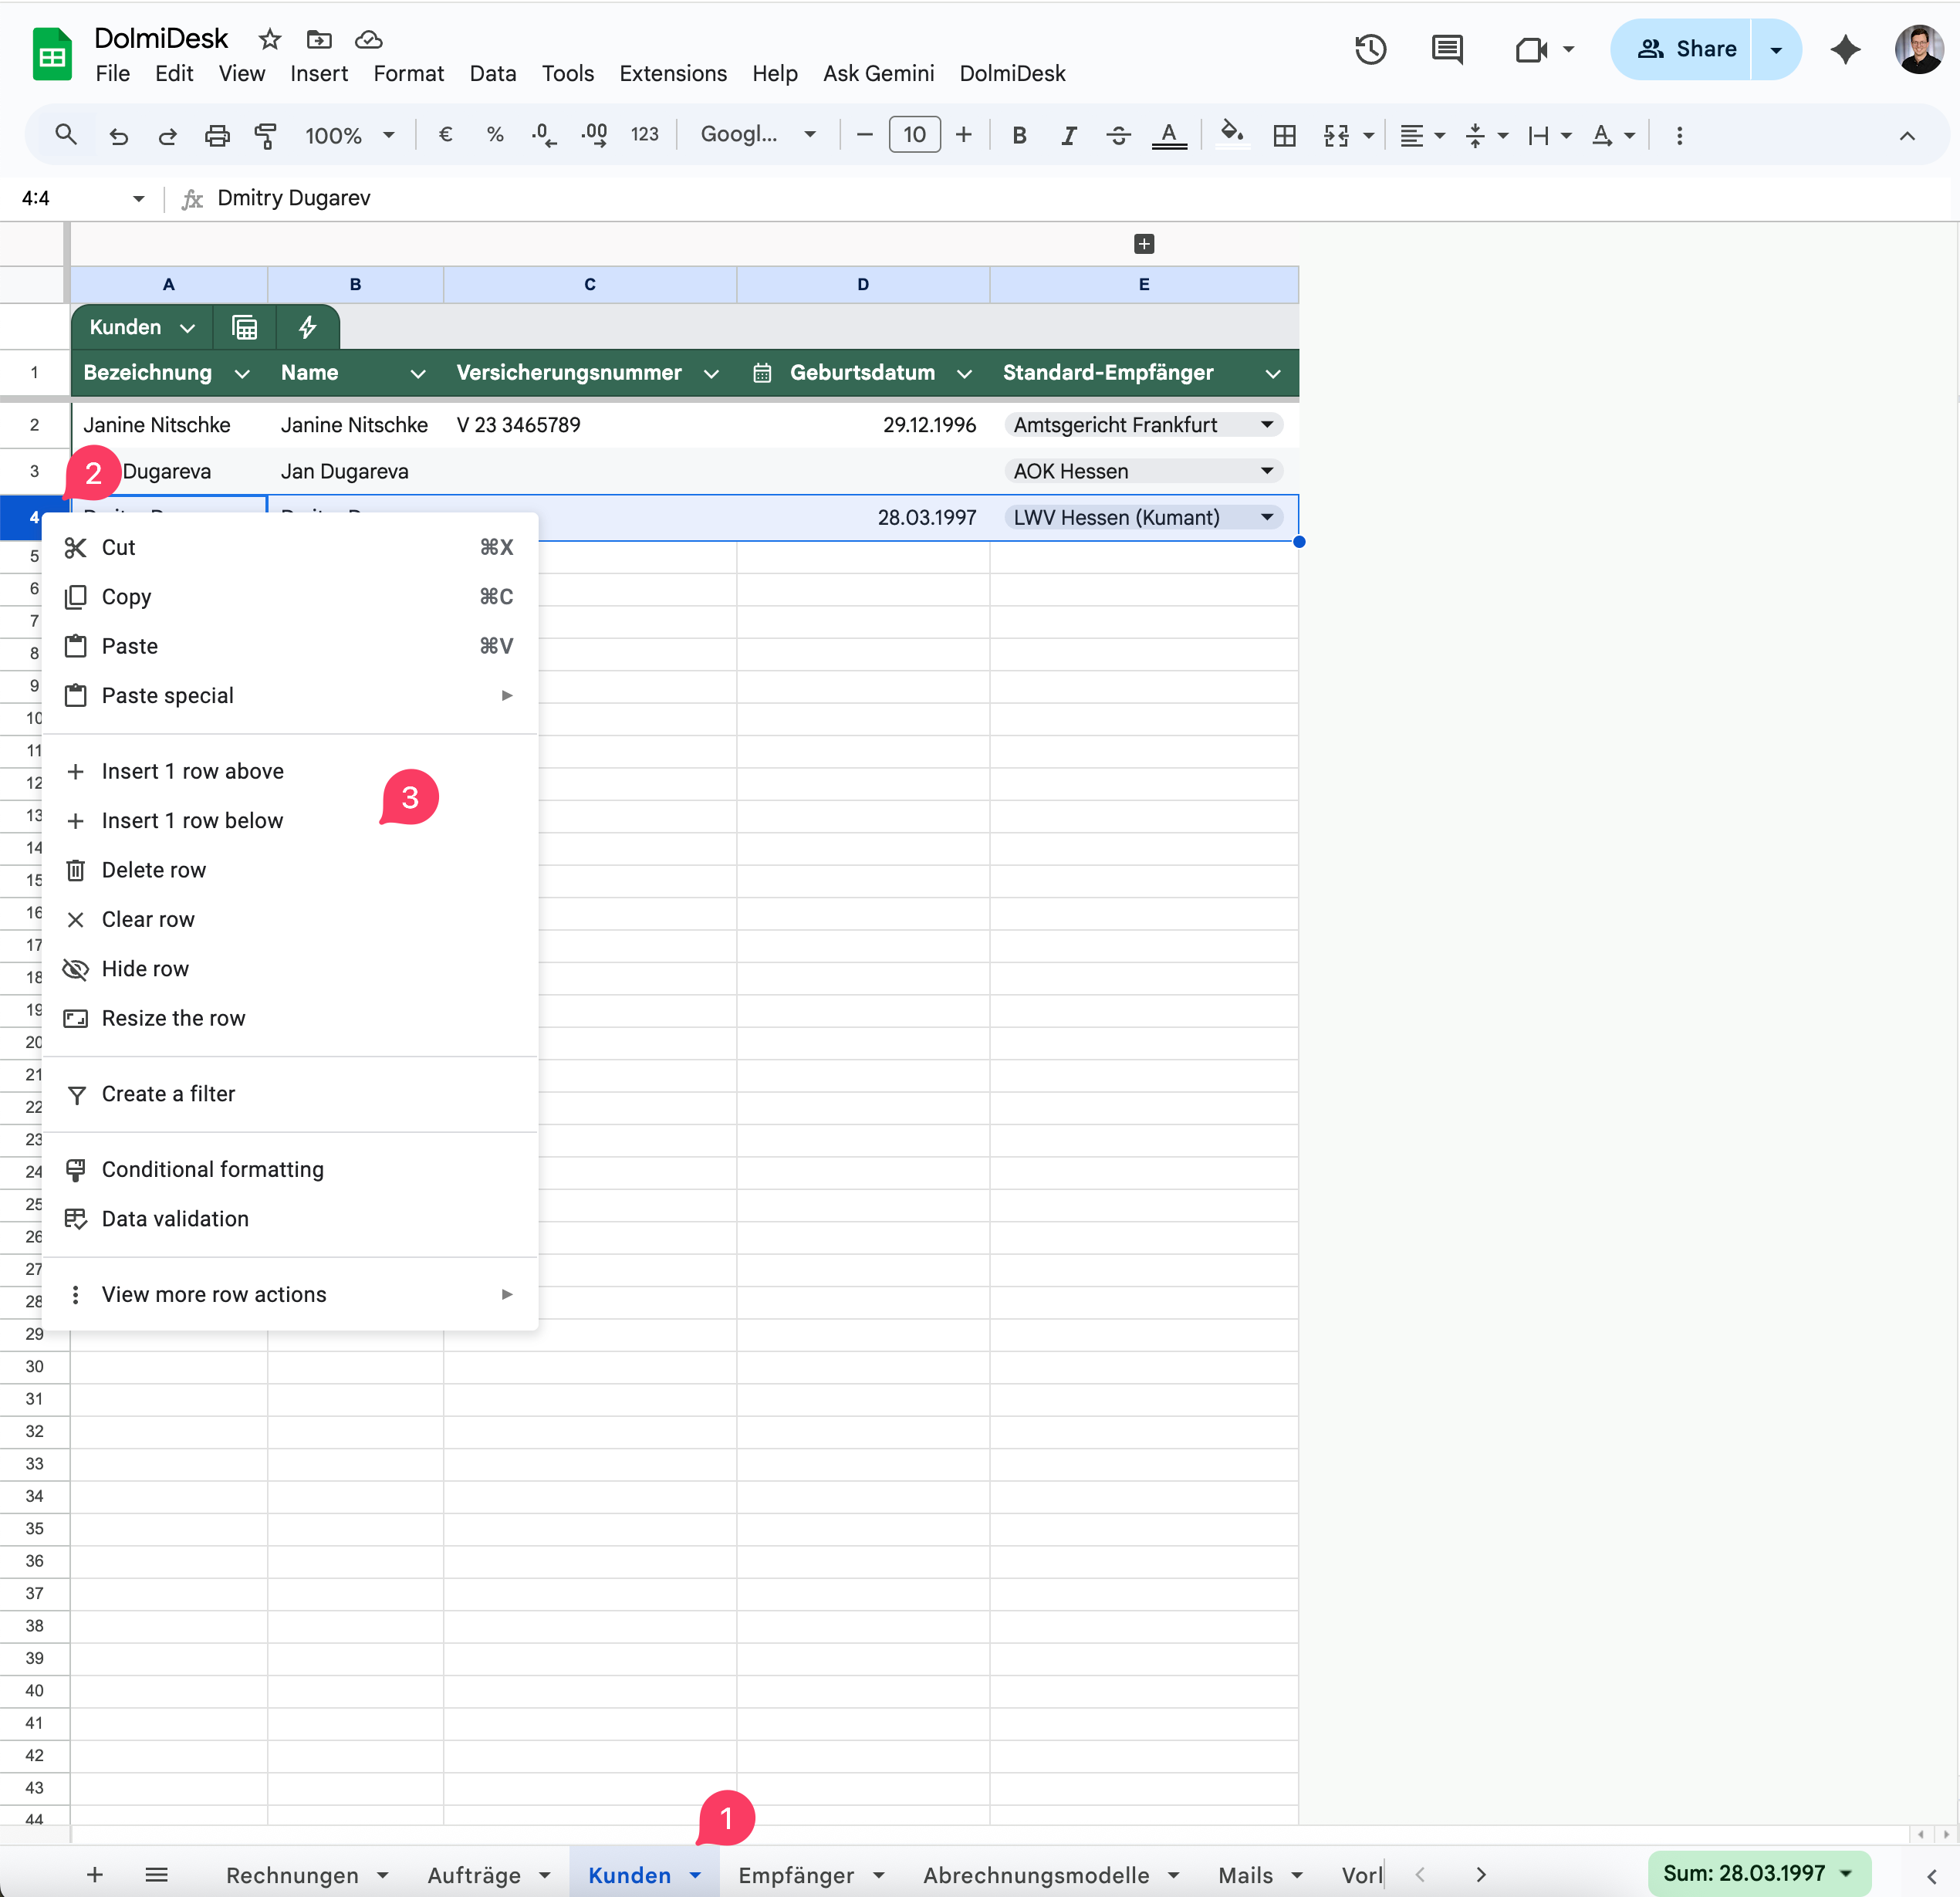Open the zoom 100% dropdown
Viewport: 1960px width, 1897px height.
[x=349, y=135]
